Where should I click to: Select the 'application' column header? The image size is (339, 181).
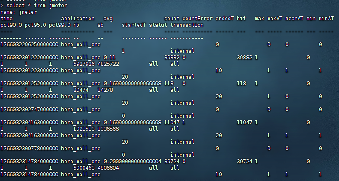(77, 19)
